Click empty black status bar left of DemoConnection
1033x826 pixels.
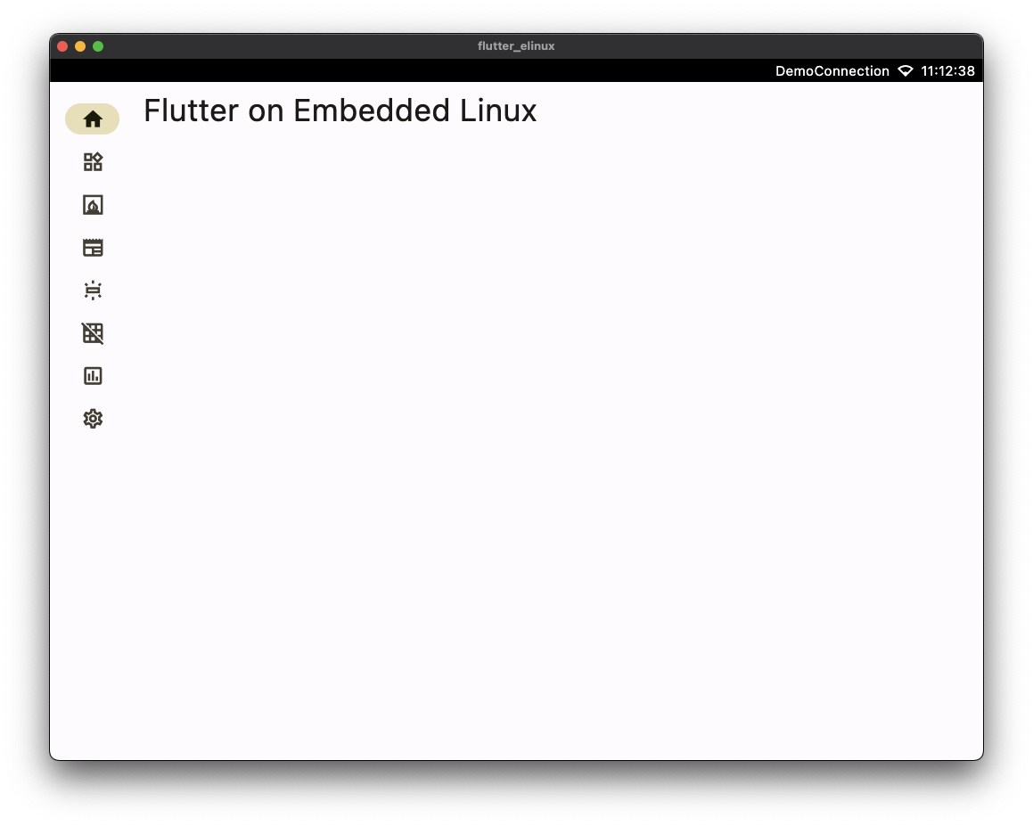[x=408, y=71]
